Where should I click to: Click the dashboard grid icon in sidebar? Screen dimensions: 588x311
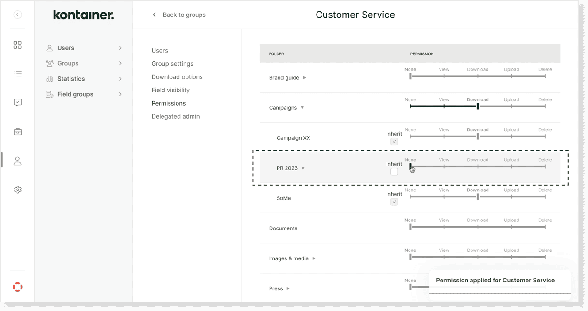(x=17, y=45)
